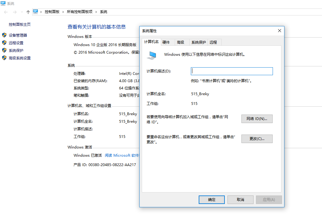Click shield icon beside 设备管理器
The height and width of the screenshot is (217, 322).
[4, 35]
